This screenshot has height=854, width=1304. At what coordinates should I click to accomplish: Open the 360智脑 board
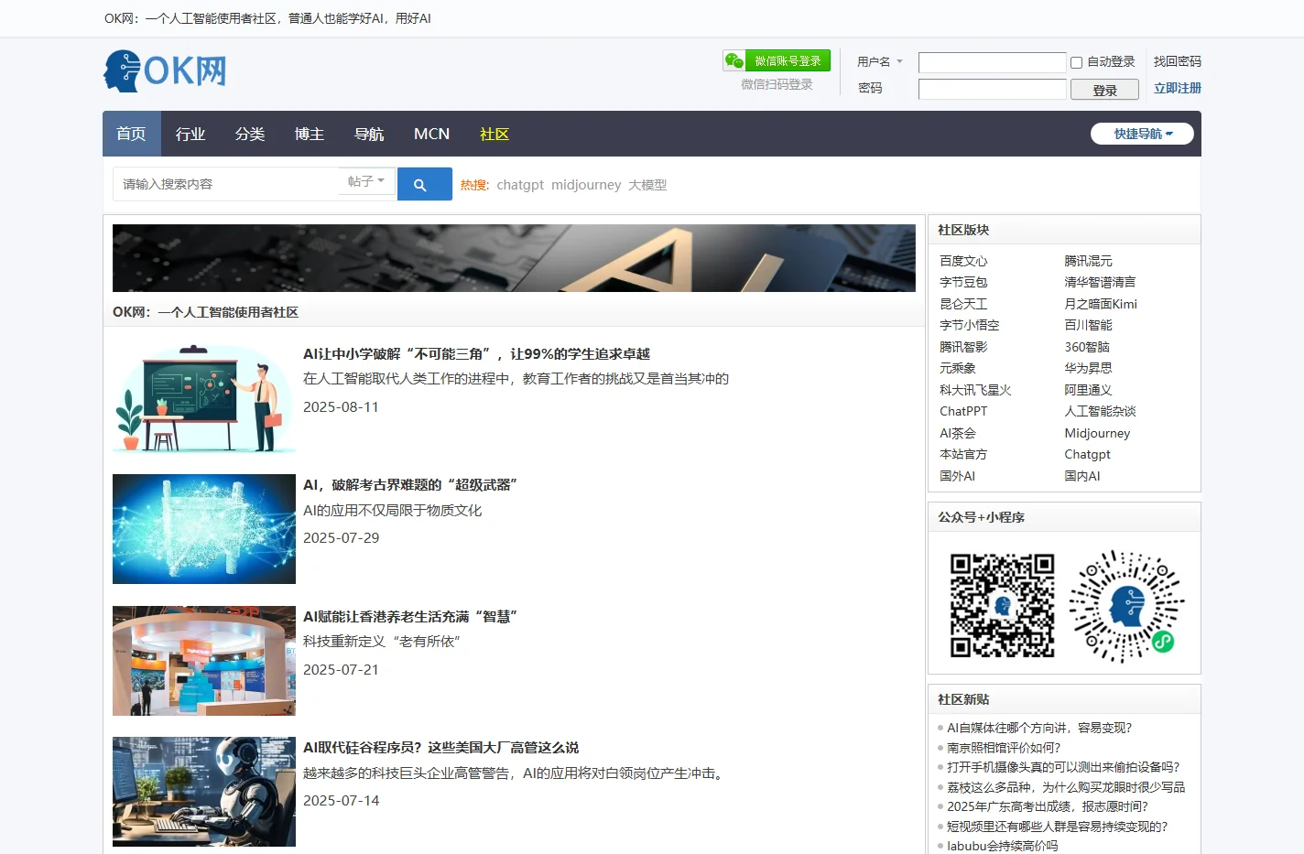tap(1087, 347)
